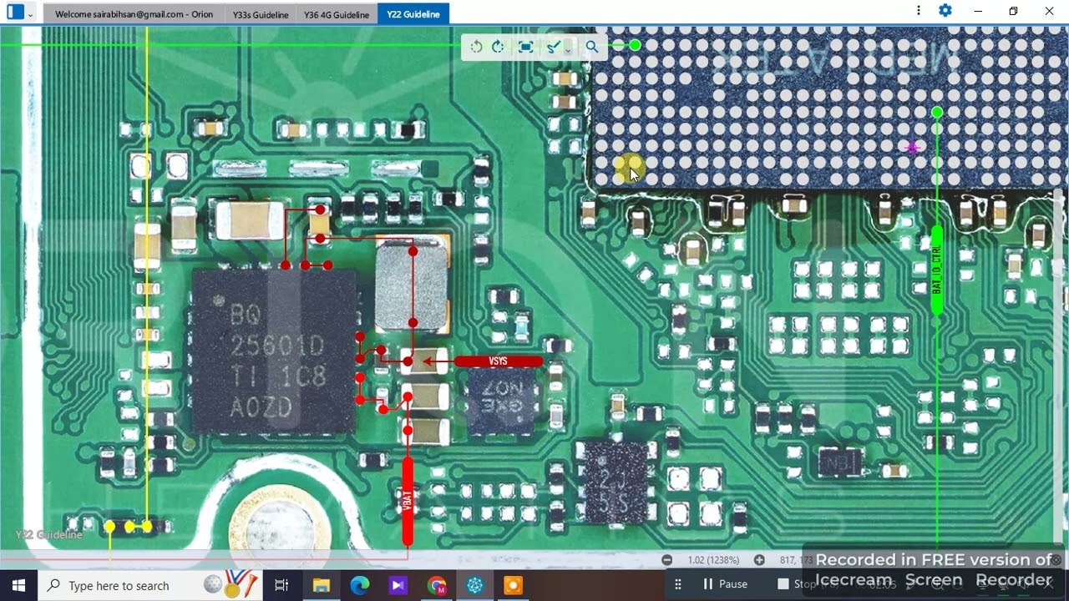Screen dimensions: 1069x601
Task: Open the settings gear in title bar
Action: tap(945, 11)
